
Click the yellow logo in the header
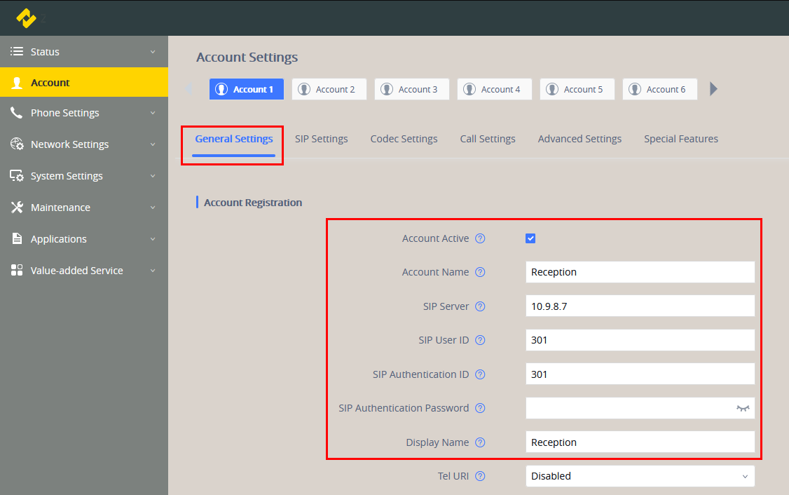coord(26,18)
